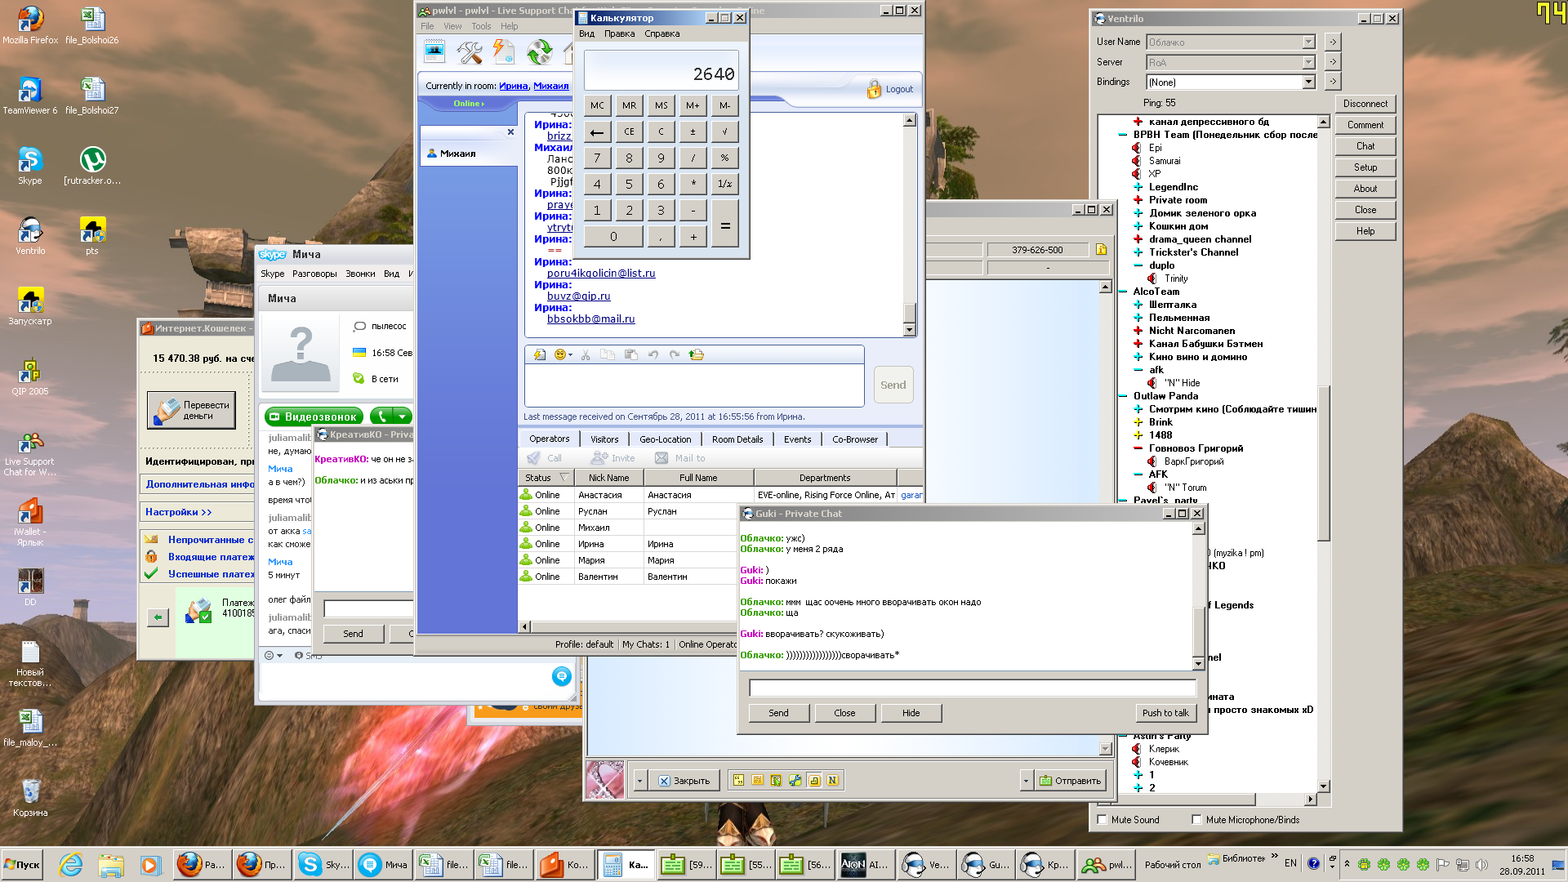Open Internet Explorer from quick launch
Image resolution: width=1568 pixels, height=882 pixels.
71,865
